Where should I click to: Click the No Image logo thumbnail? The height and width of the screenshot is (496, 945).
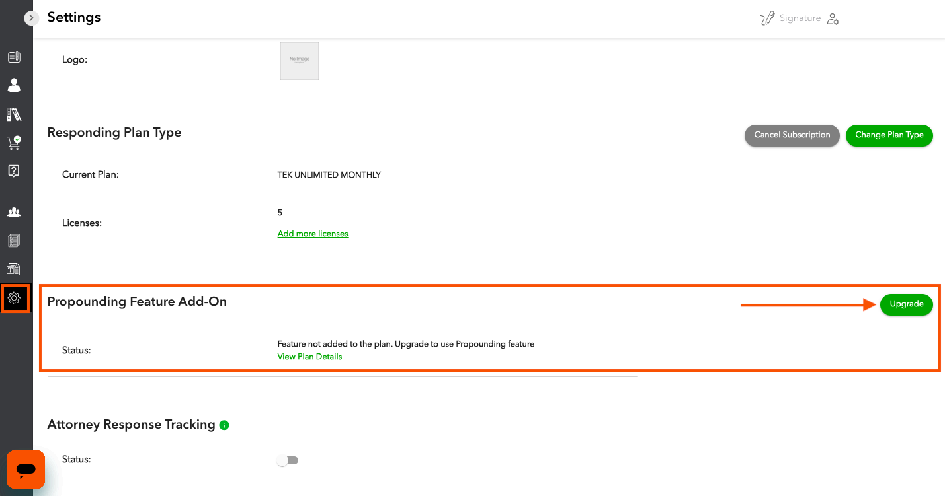click(300, 61)
